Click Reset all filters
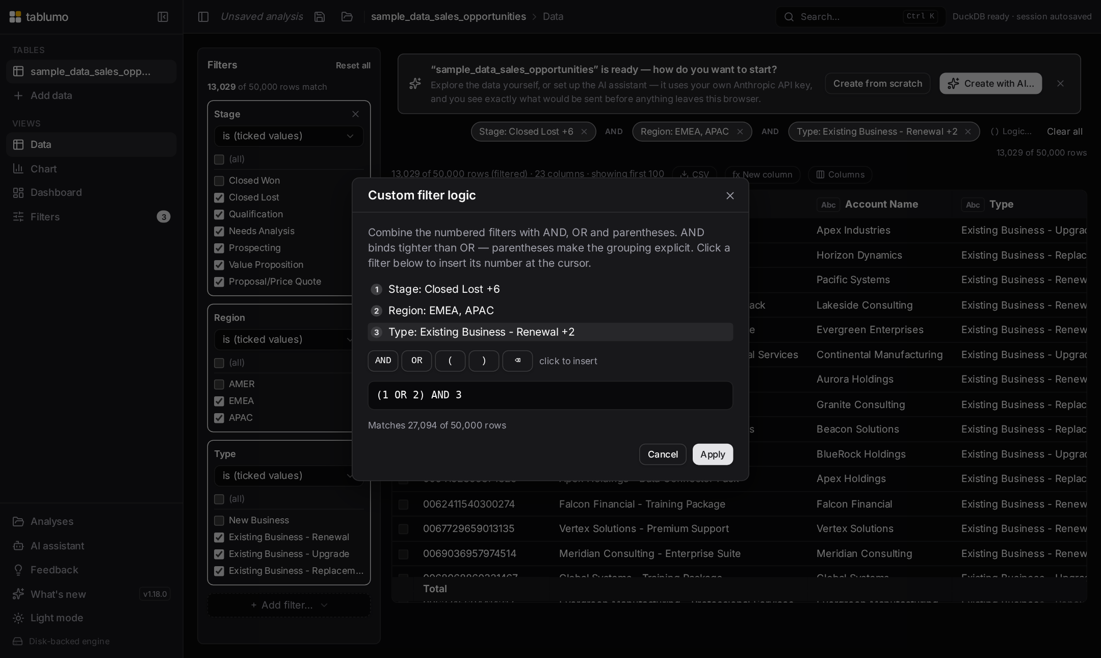Screen dimensions: 1101x658 pyautogui.click(x=353, y=65)
